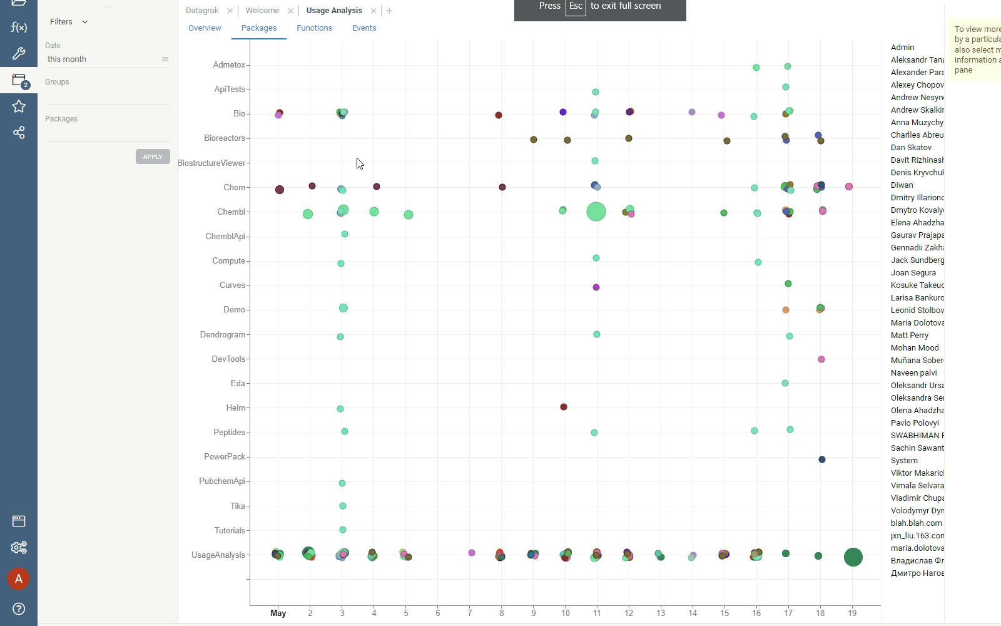The height and width of the screenshot is (626, 1001).
Task: Open the windows icon with badge 2
Action: 19,81
